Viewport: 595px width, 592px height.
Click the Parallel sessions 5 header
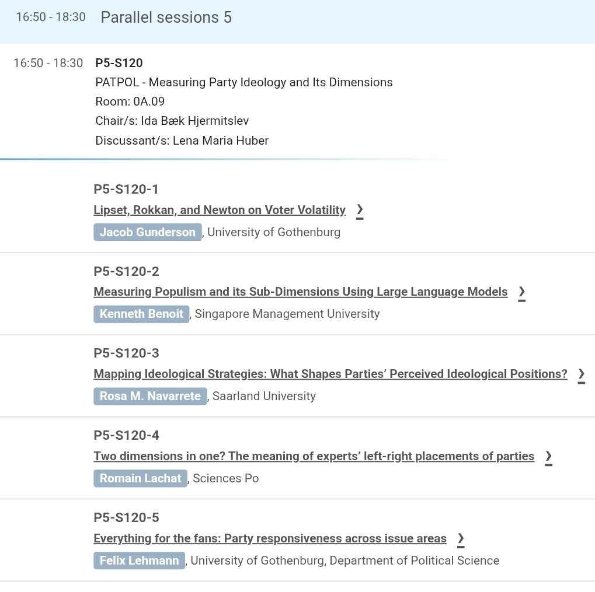(166, 17)
